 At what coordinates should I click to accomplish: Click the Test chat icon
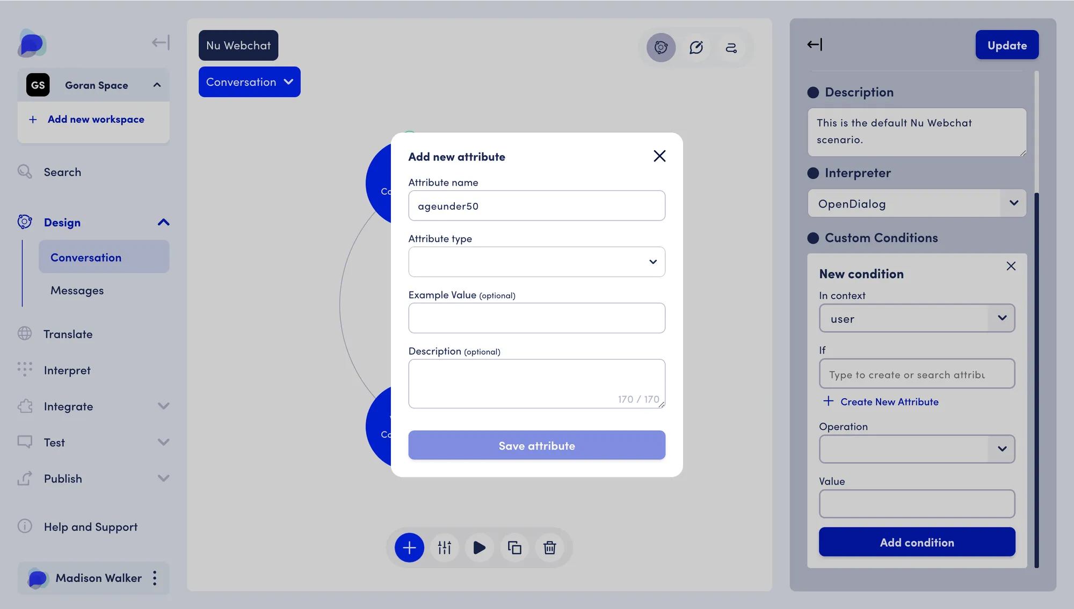[25, 442]
